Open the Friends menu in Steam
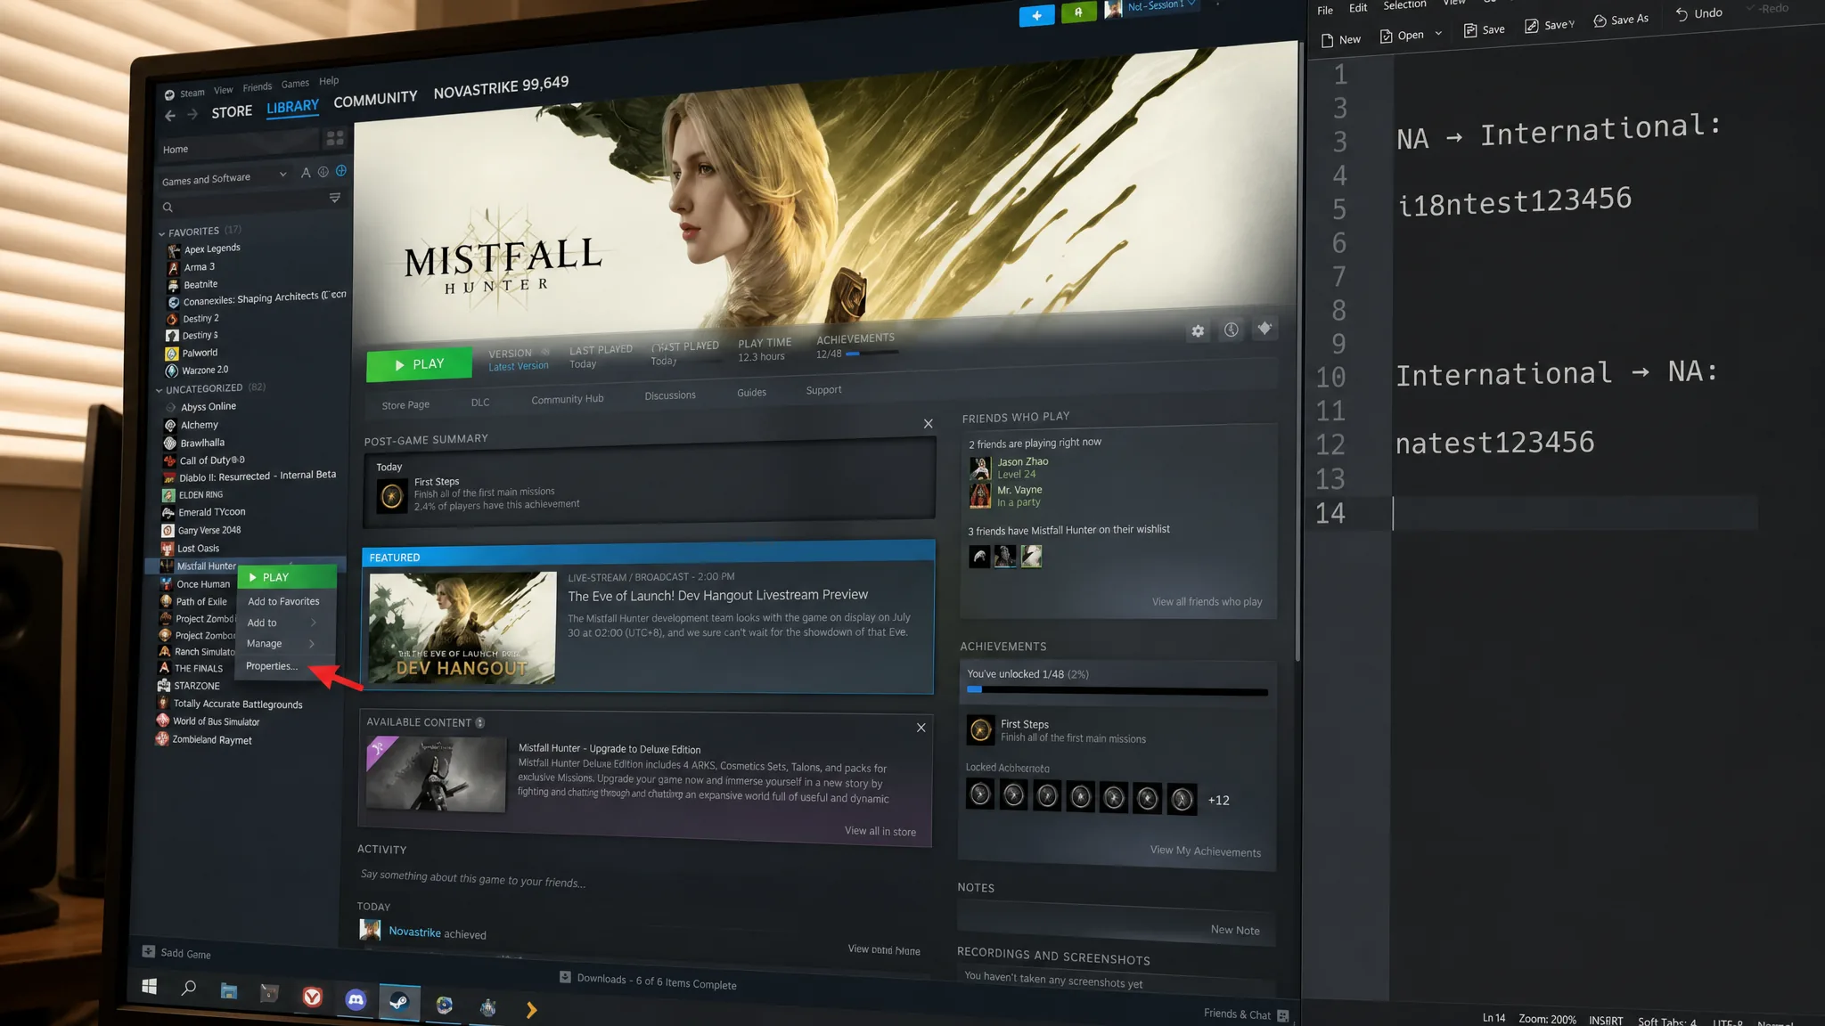1825x1026 pixels. pos(258,86)
